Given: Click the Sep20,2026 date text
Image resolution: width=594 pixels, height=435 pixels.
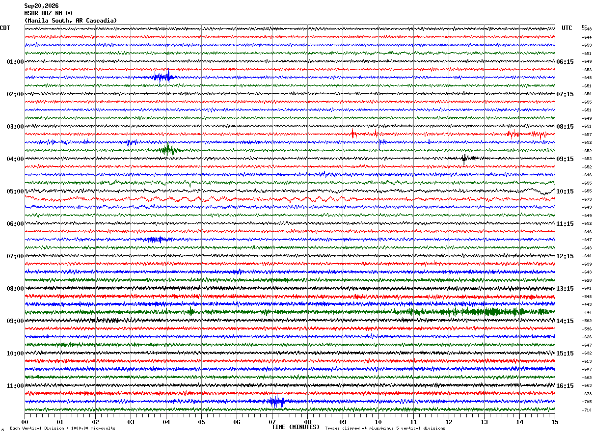Looking at the screenshot, I should [41, 6].
